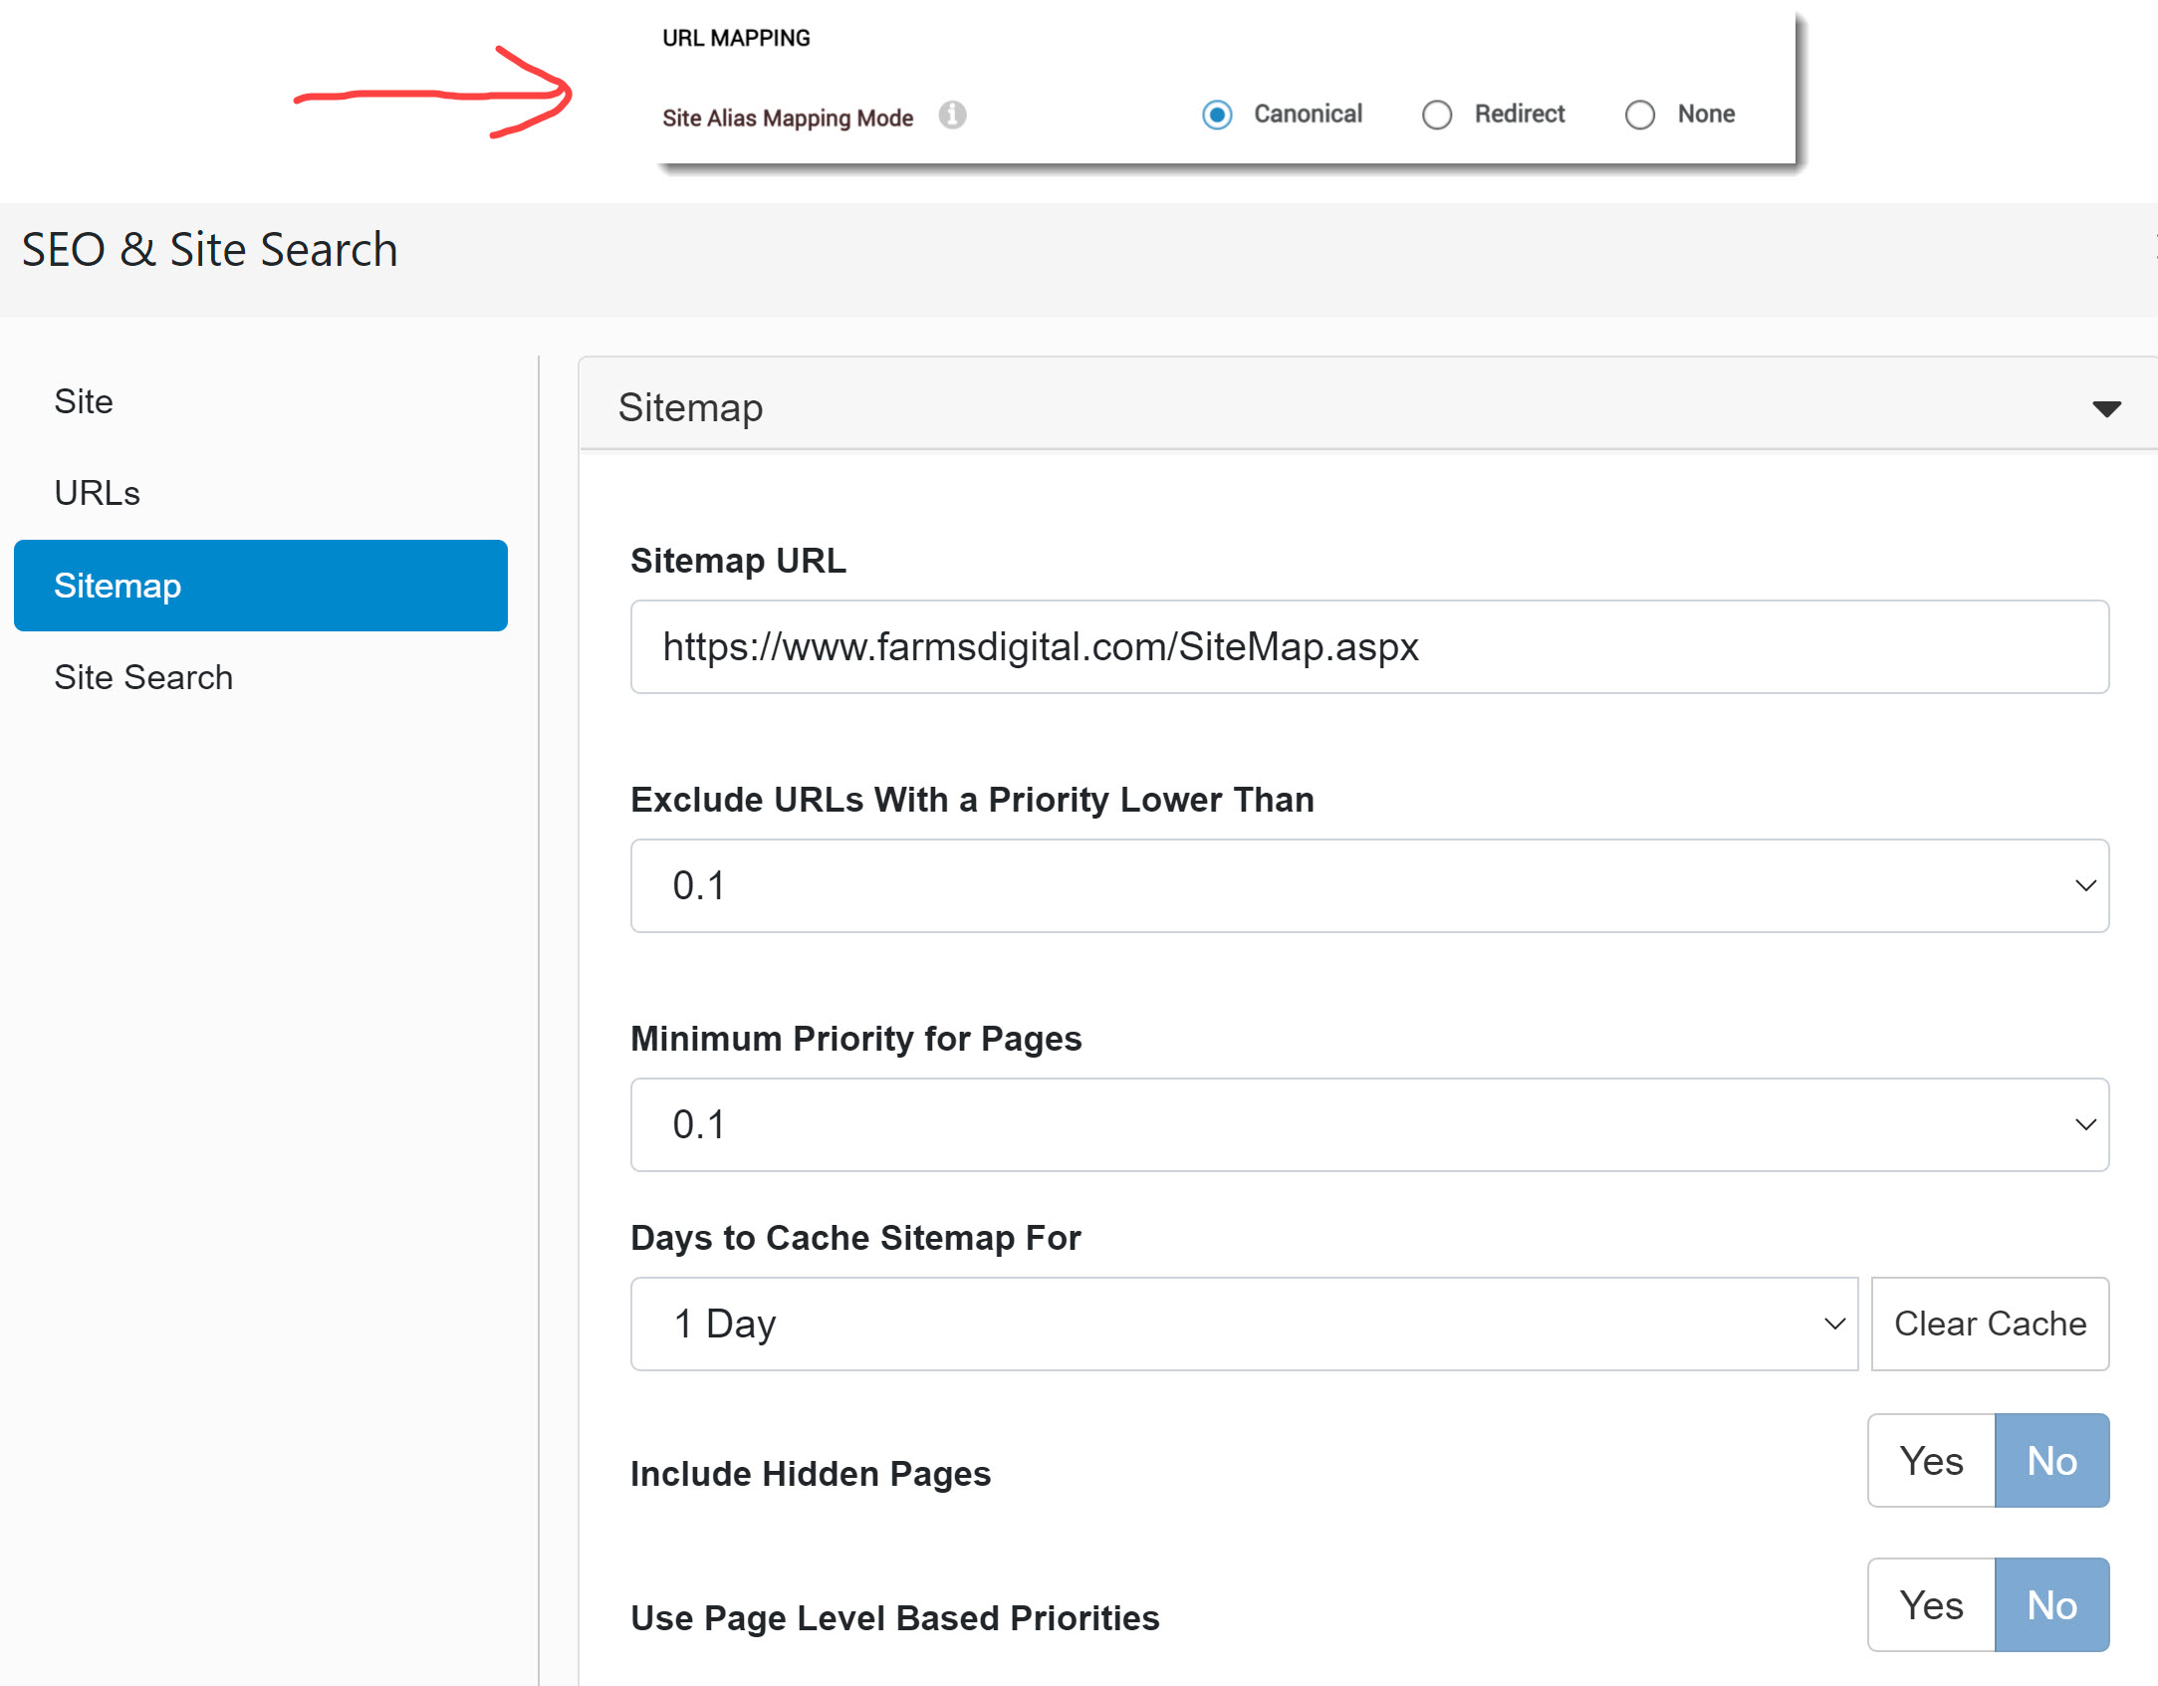2158x1686 pixels.
Task: Select the Canonical radio button
Action: click(1216, 116)
